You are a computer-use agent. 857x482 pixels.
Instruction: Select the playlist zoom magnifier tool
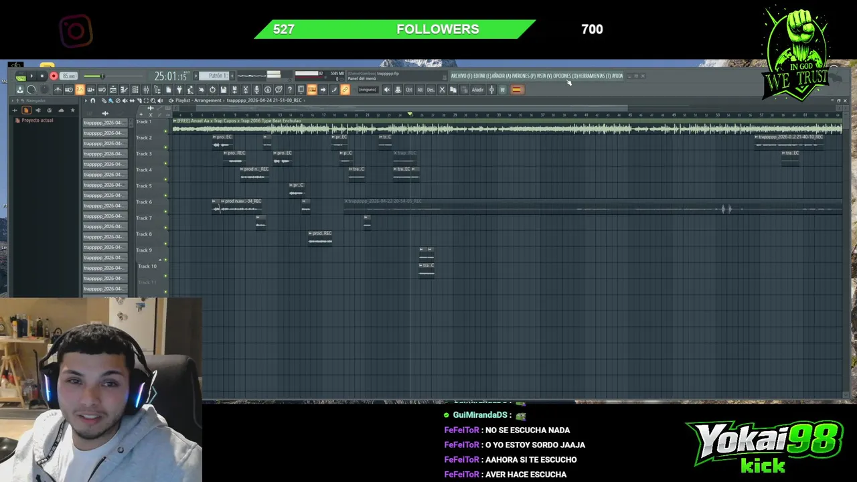click(153, 100)
